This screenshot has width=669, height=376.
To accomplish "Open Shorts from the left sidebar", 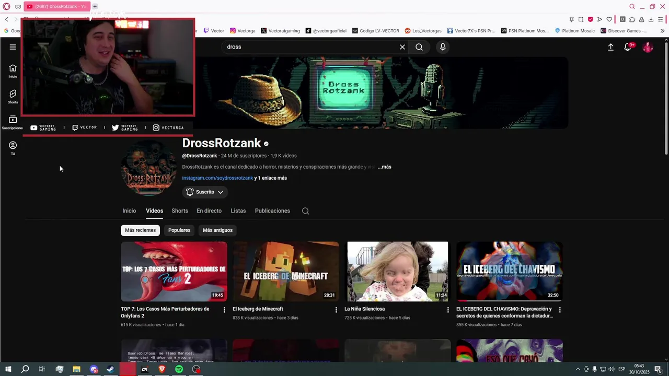I will 13,97.
